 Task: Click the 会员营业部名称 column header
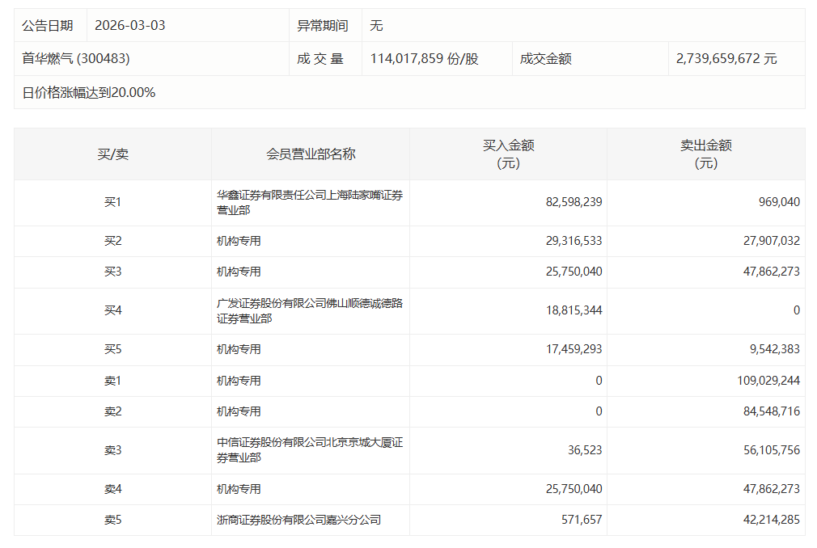pos(311,154)
